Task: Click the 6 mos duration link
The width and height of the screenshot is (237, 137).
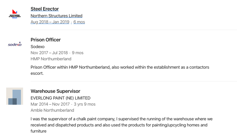Action: [x=79, y=22]
